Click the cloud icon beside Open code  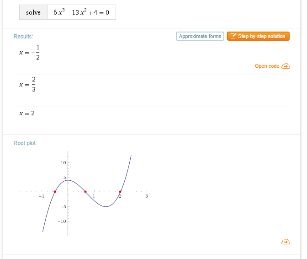pos(286,66)
